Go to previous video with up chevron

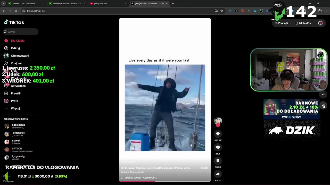323,94
